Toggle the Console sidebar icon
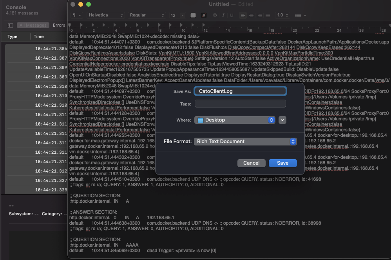The width and height of the screenshot is (391, 260). [x=11, y=25]
